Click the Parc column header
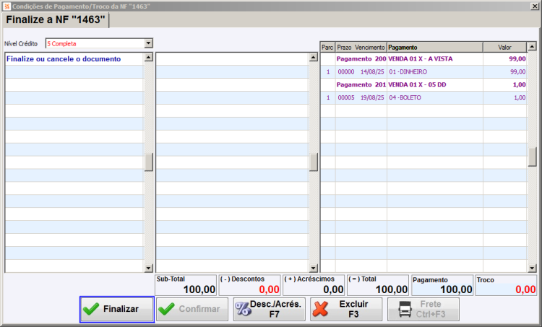542x327 pixels. (x=327, y=48)
